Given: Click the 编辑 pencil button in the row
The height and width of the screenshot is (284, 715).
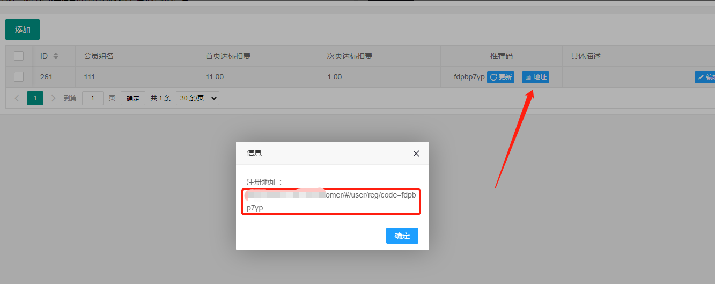Looking at the screenshot, I should 705,77.
